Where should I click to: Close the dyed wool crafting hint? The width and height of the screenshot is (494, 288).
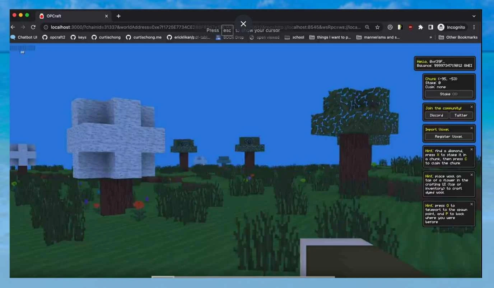pyautogui.click(x=471, y=174)
